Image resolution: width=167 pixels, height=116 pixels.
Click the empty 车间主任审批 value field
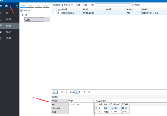point(81,108)
